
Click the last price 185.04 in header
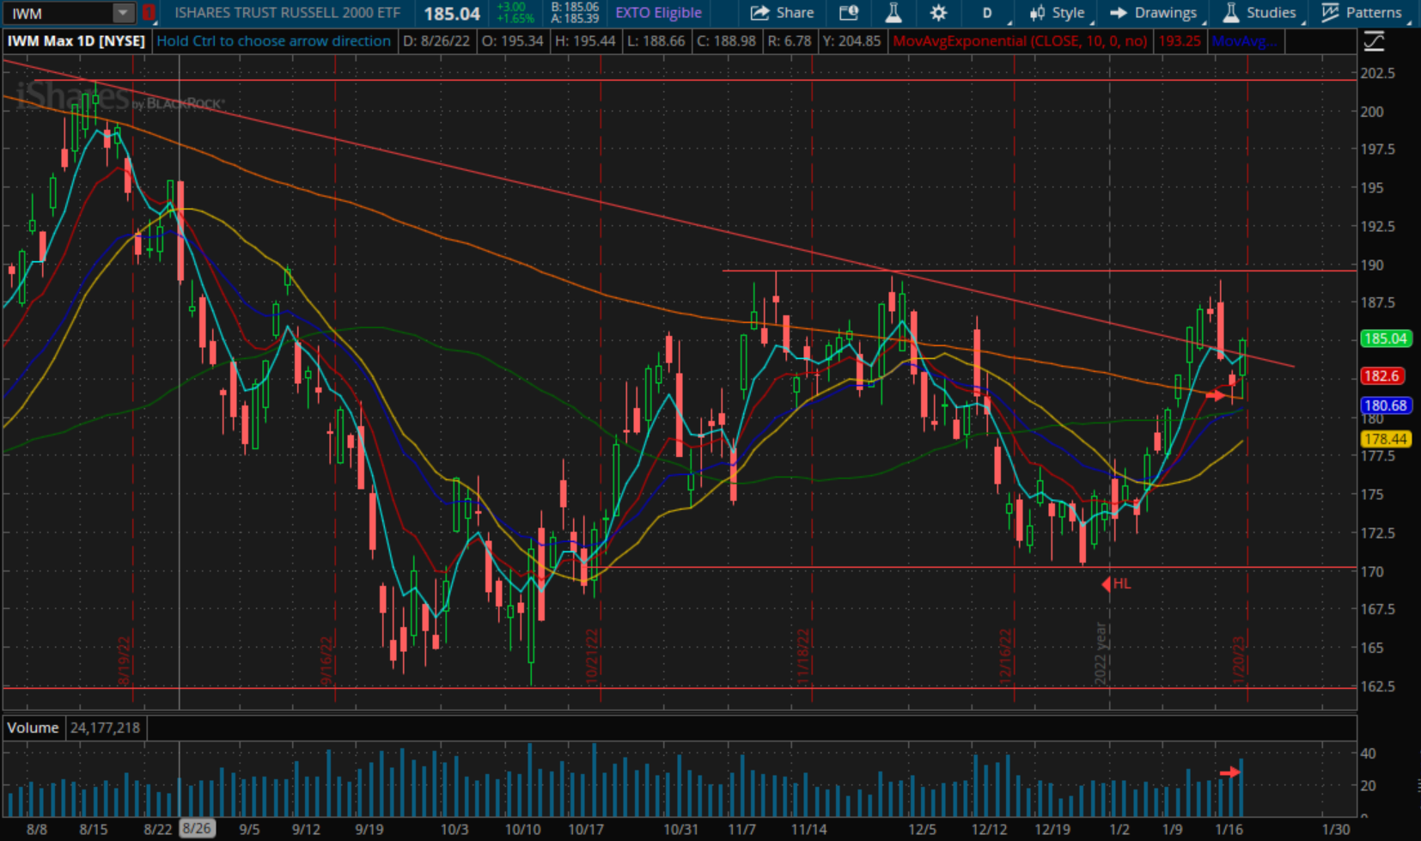pos(452,14)
